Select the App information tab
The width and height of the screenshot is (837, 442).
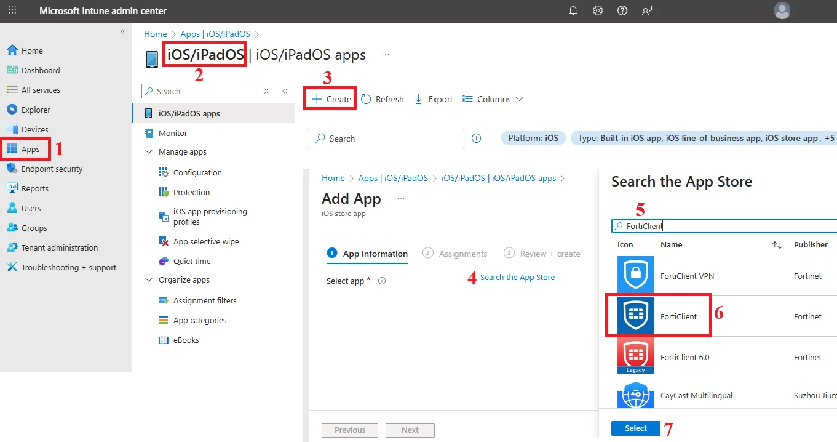click(367, 254)
